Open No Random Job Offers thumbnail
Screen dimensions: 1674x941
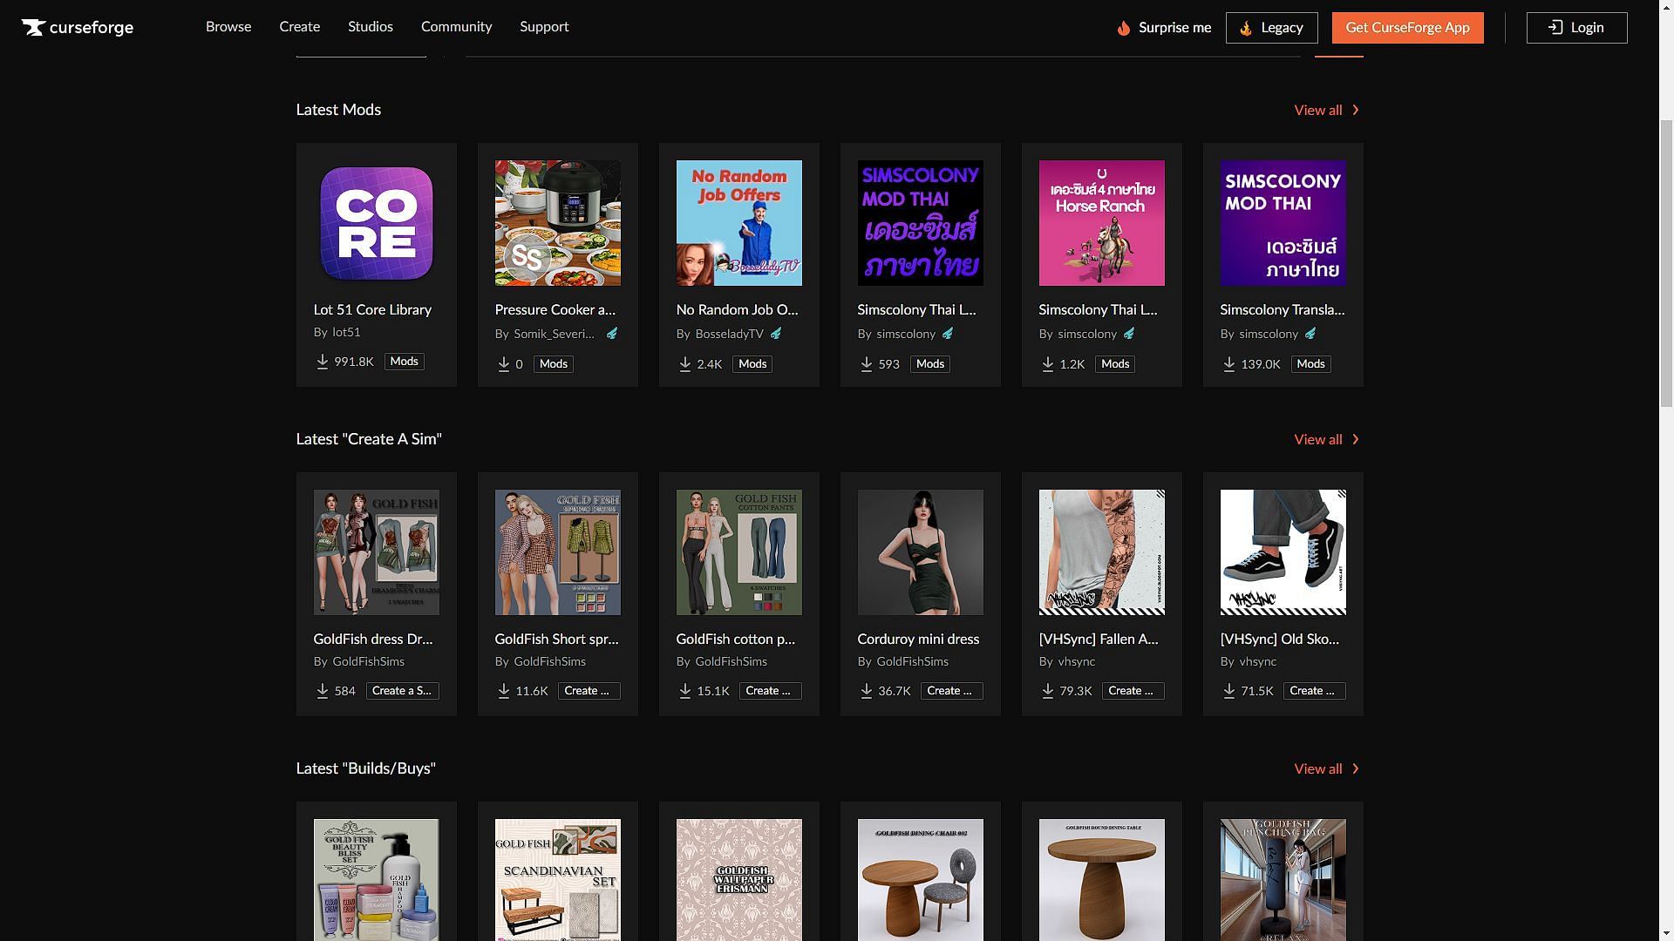(x=739, y=223)
